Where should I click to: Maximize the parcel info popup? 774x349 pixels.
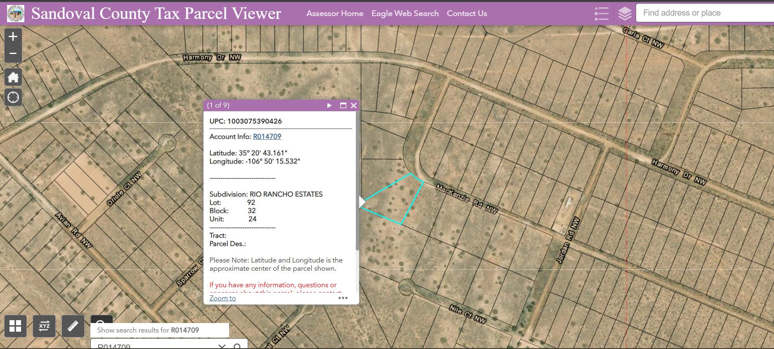click(343, 105)
